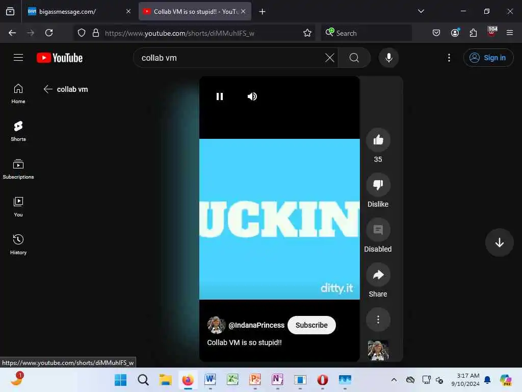Click the Disabled comments icon
This screenshot has width=522, height=392.
pos(378,230)
